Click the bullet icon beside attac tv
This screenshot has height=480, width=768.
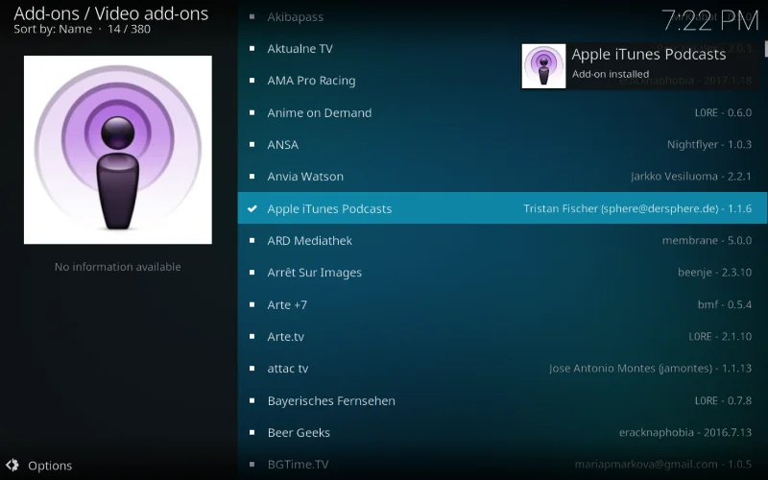[252, 369]
